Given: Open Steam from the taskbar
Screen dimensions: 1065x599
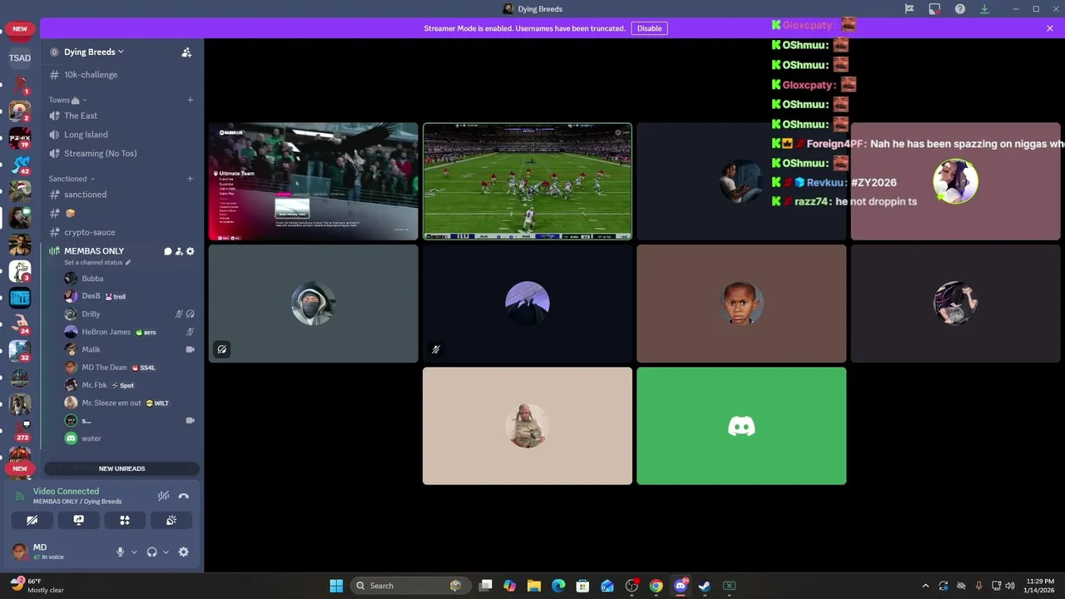Looking at the screenshot, I should [705, 586].
